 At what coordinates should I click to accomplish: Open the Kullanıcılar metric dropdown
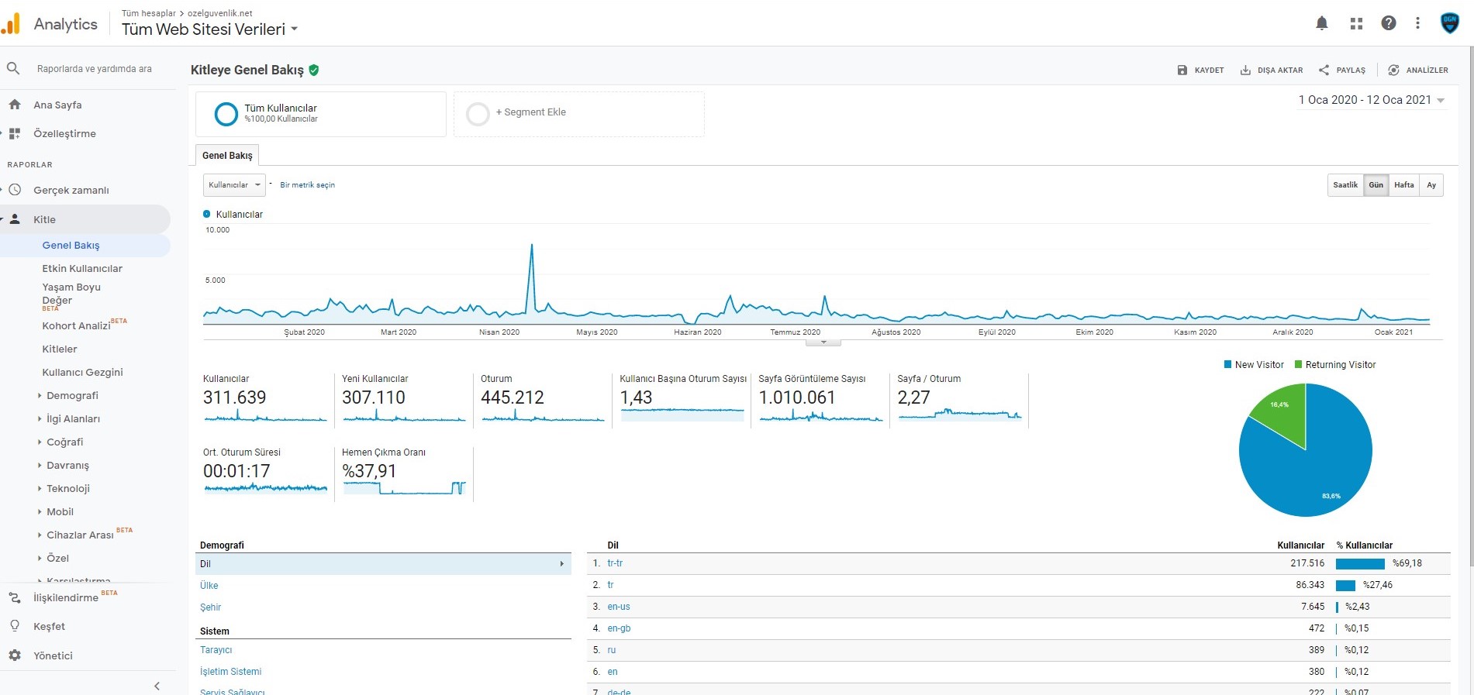click(x=234, y=185)
